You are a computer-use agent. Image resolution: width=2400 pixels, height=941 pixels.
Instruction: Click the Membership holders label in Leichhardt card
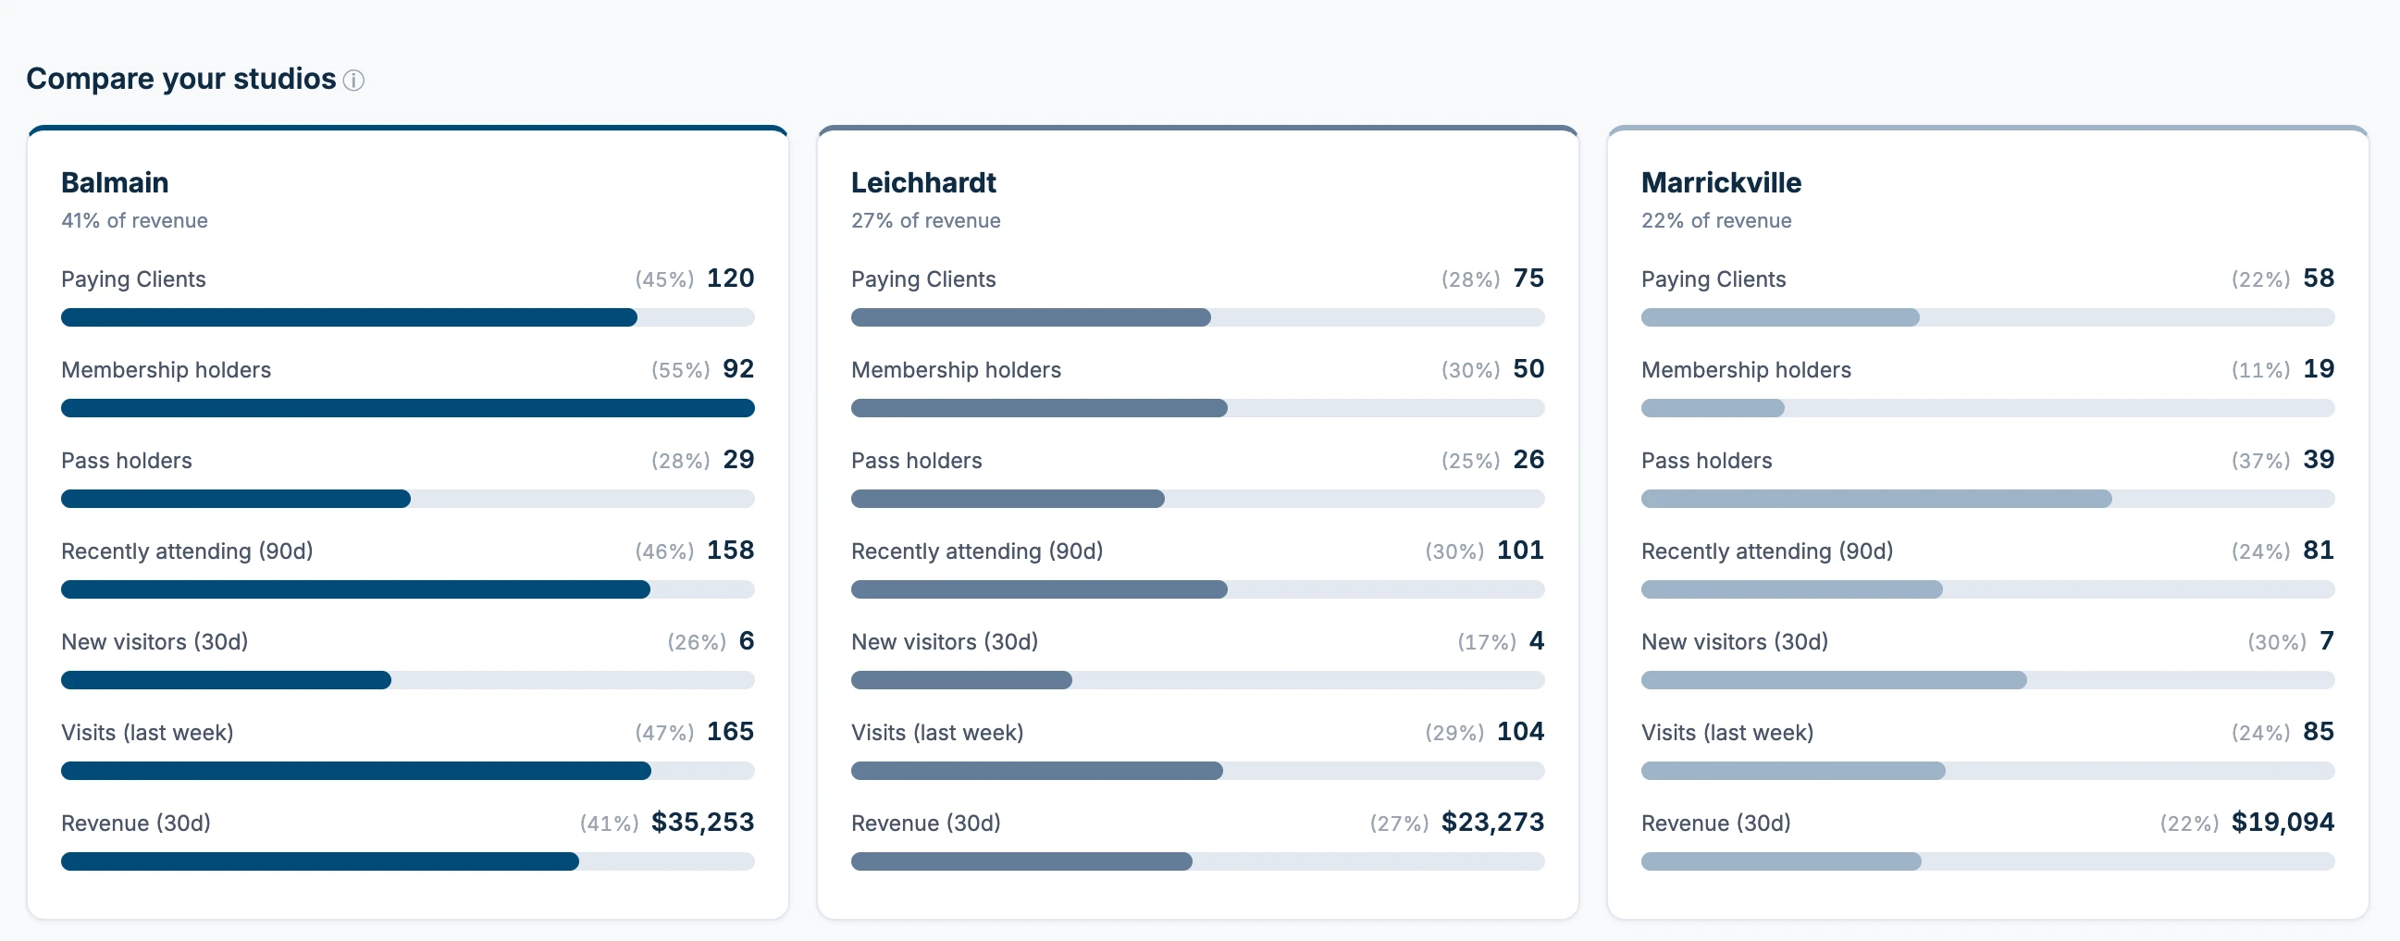coord(956,370)
